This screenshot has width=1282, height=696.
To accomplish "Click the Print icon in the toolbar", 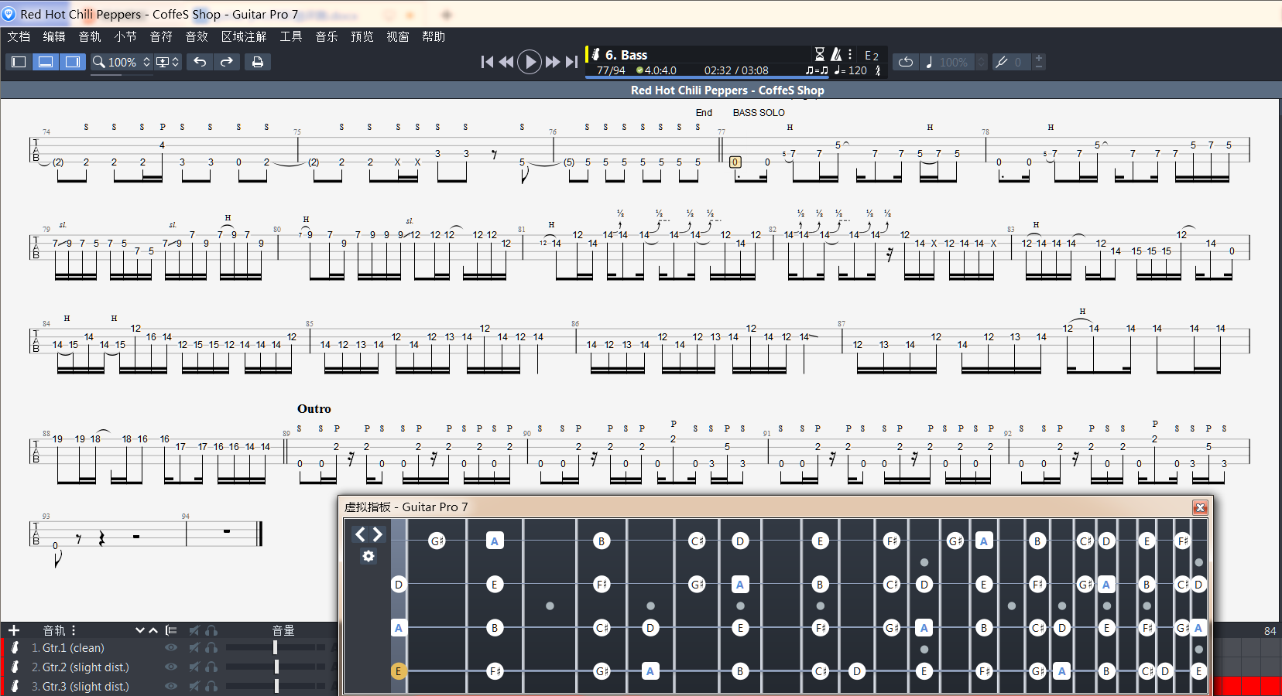I will tap(258, 62).
